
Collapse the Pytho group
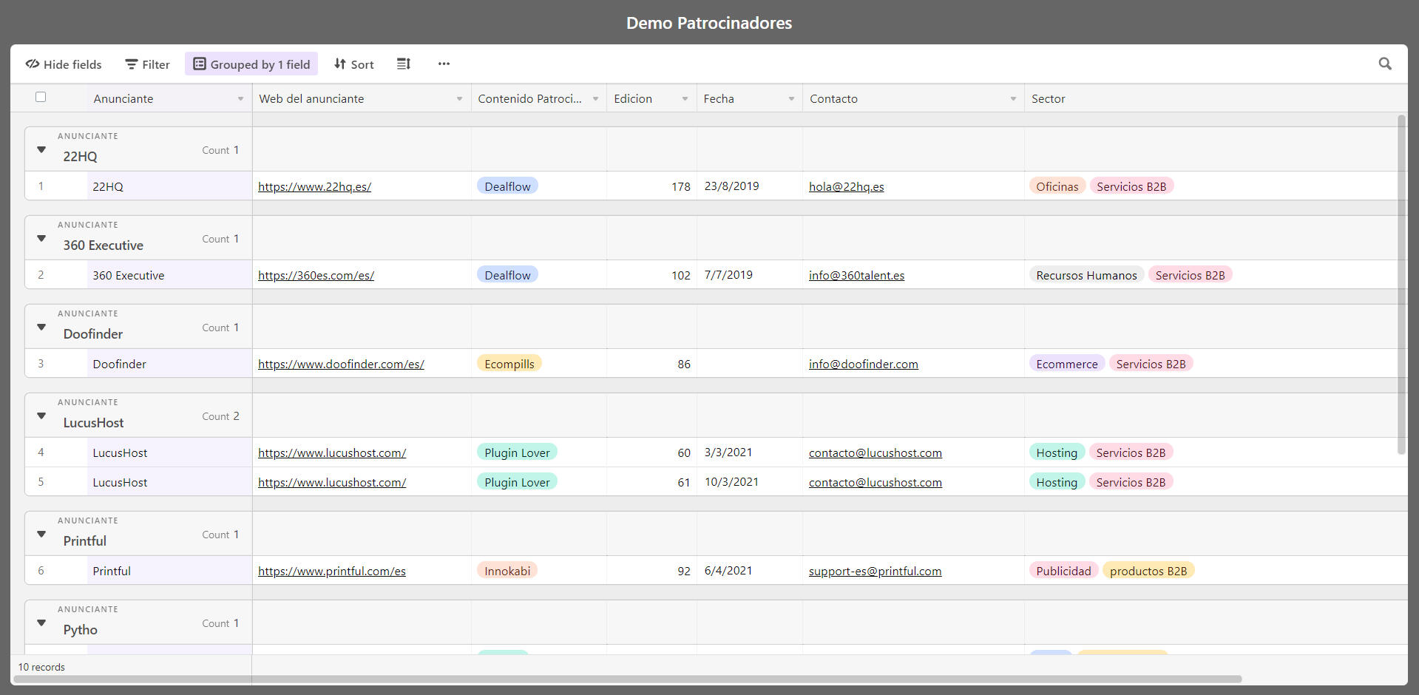point(41,623)
